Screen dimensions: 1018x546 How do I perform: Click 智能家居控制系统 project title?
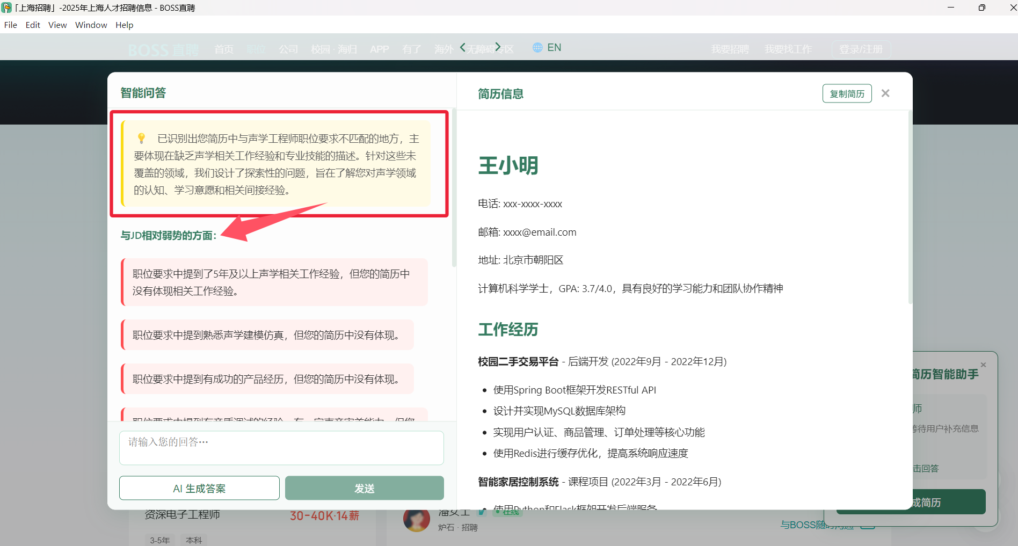click(518, 482)
